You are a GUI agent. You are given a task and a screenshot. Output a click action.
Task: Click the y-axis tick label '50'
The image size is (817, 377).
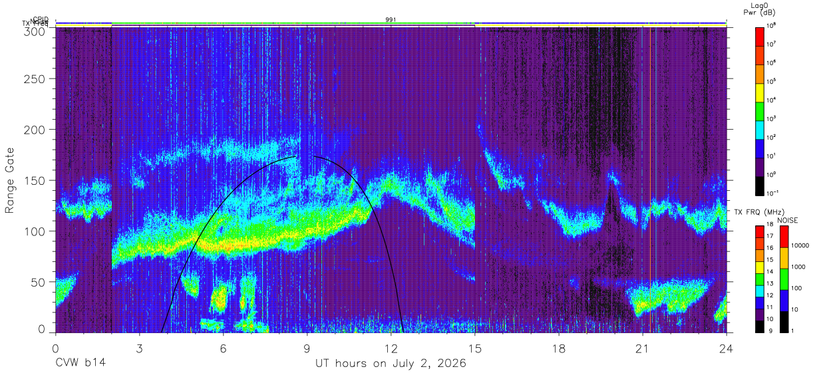(39, 281)
